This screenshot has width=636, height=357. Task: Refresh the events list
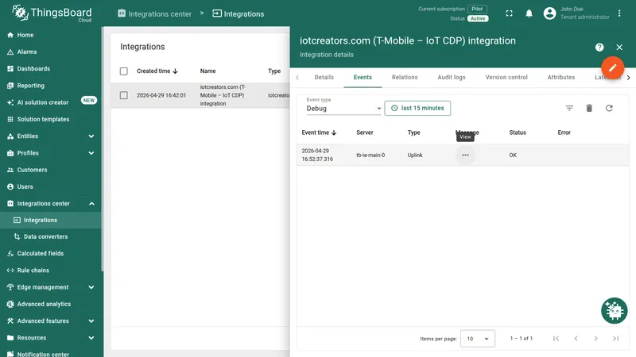(x=609, y=108)
